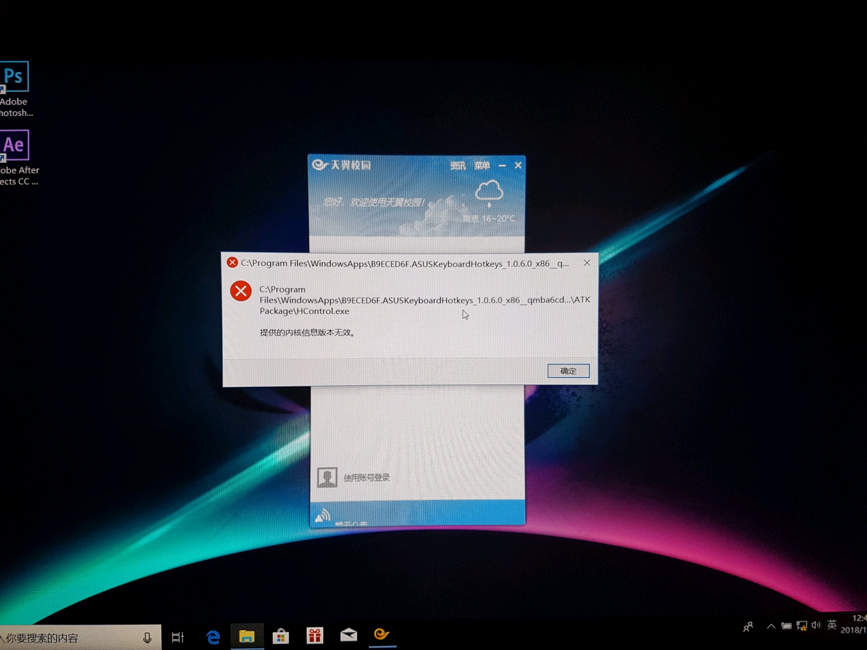Click the taskbar search box
The height and width of the screenshot is (650, 867).
(80, 637)
